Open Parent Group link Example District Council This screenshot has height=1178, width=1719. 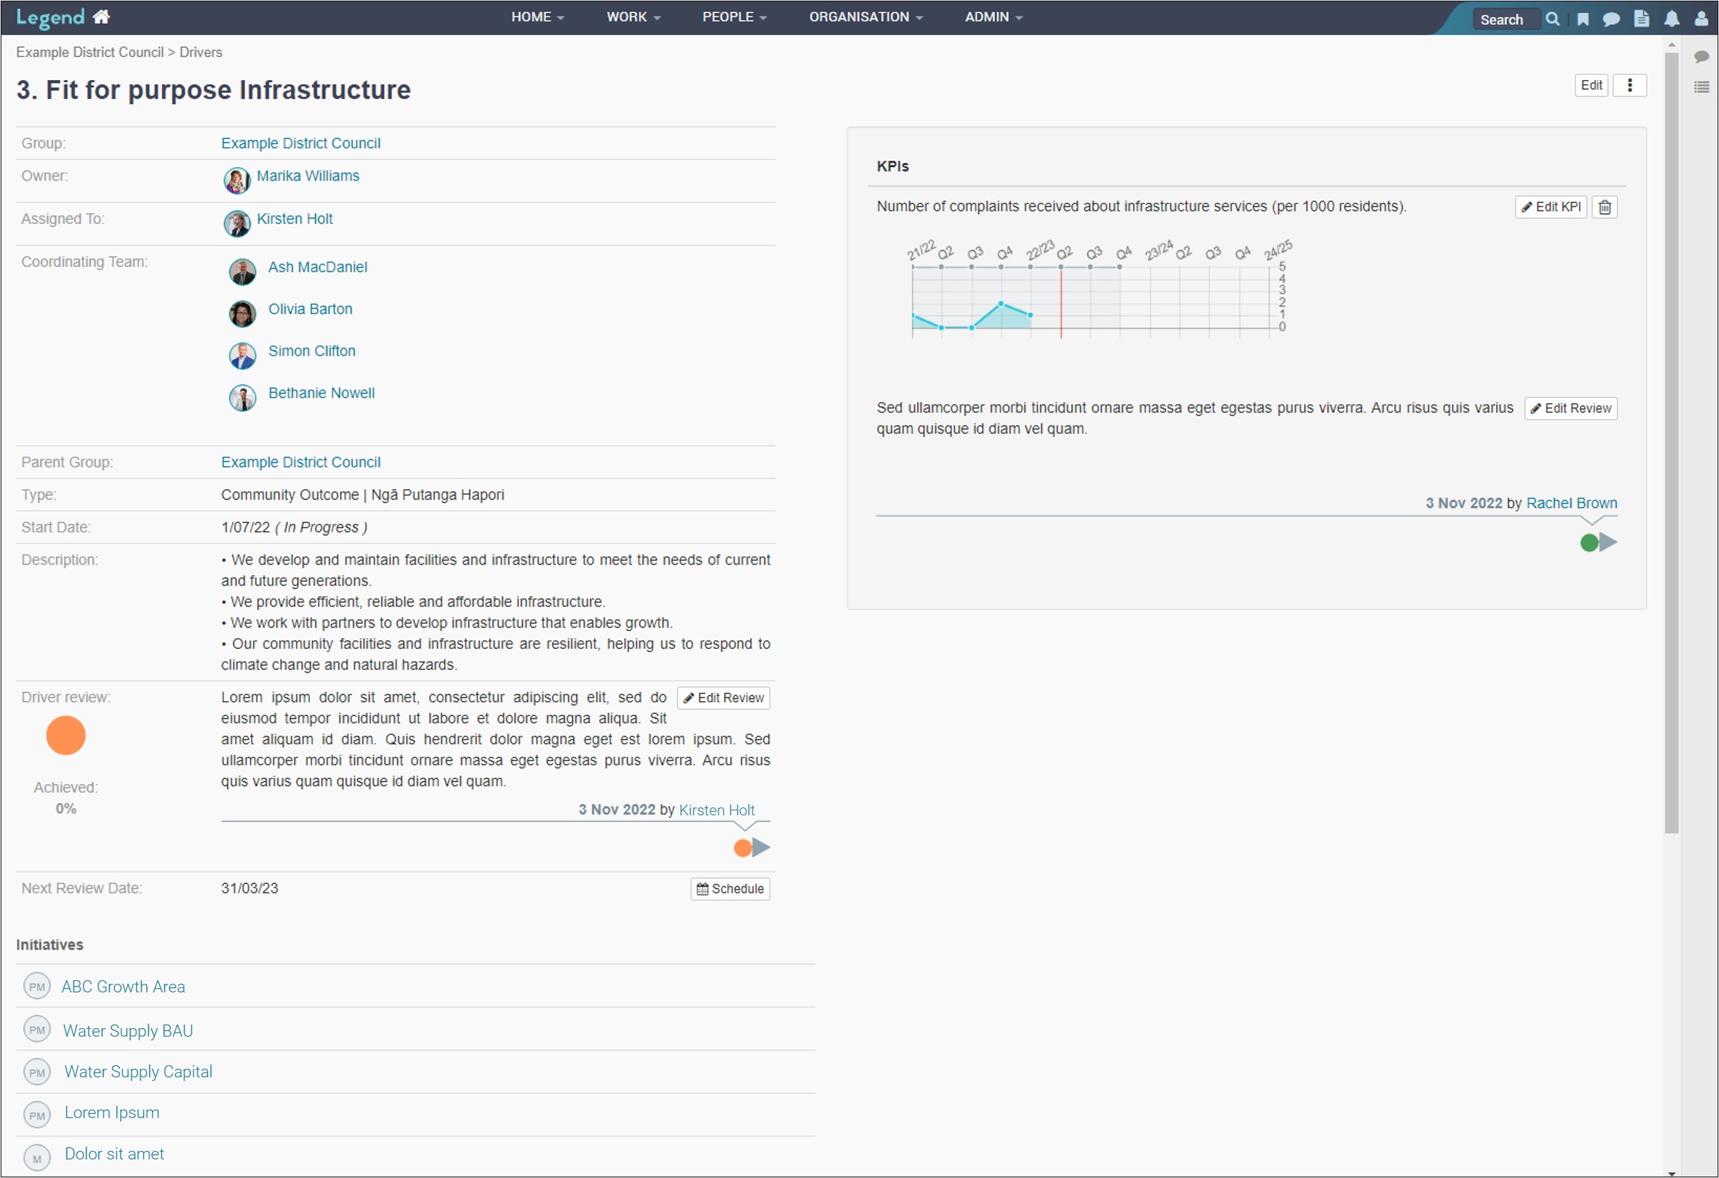[x=300, y=462]
